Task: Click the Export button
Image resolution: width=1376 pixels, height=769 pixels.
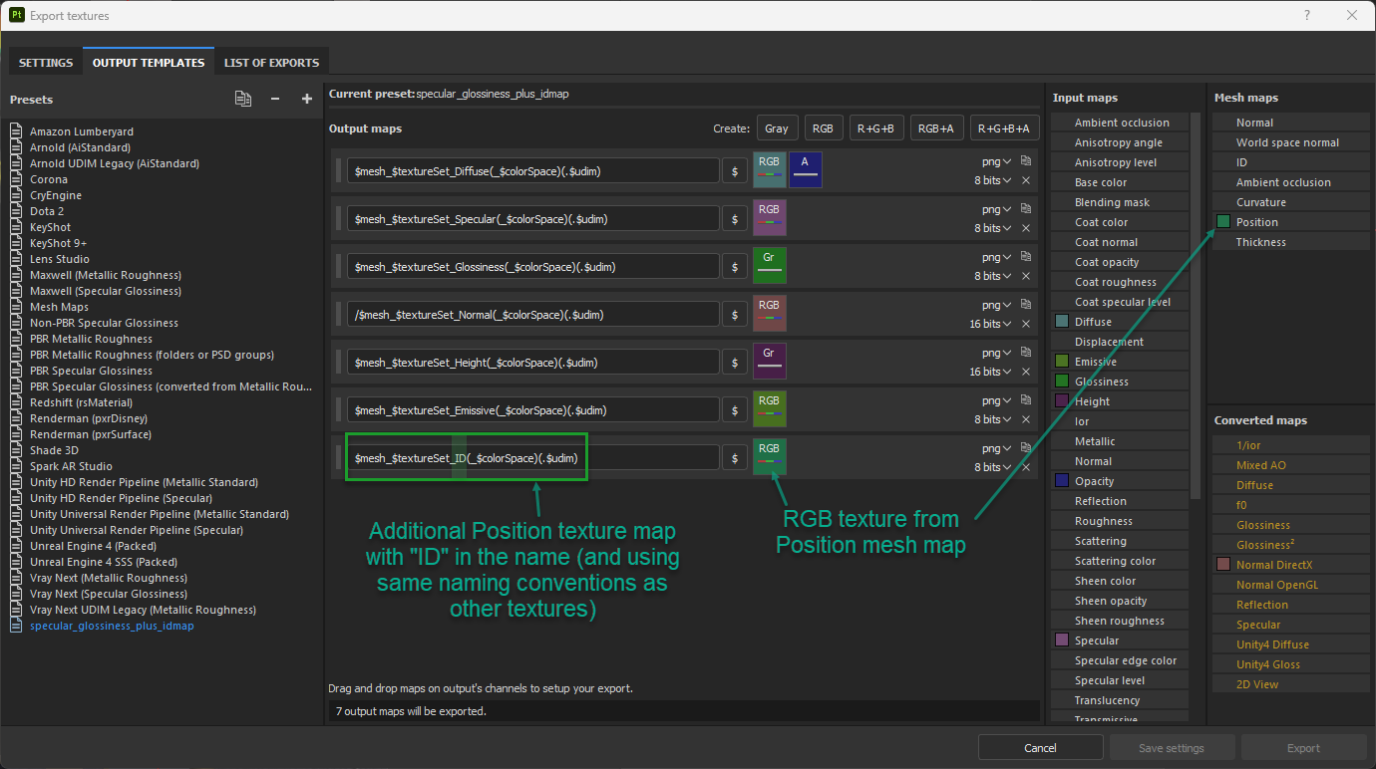Action: (1303, 748)
